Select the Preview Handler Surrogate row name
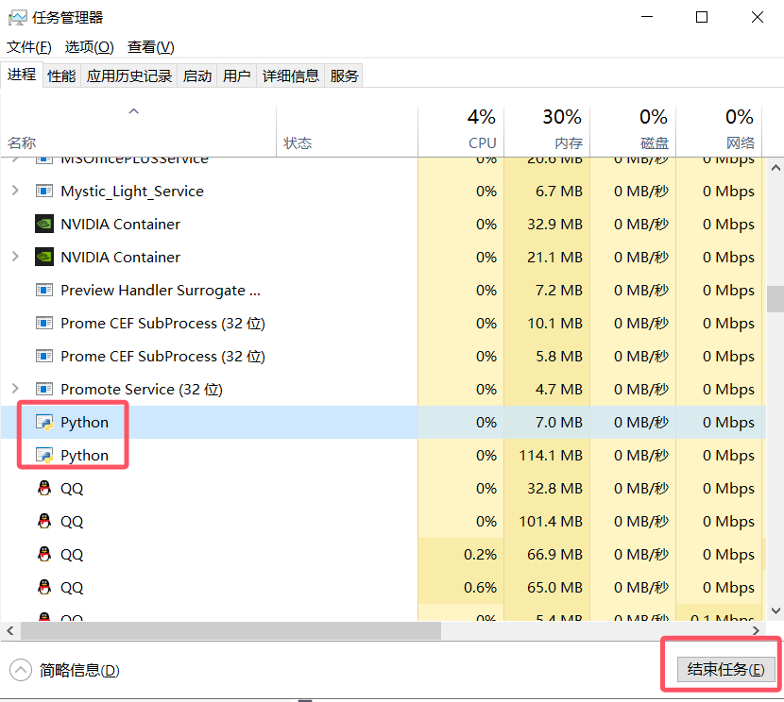This screenshot has width=784, height=702. tap(161, 290)
